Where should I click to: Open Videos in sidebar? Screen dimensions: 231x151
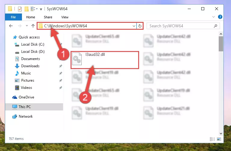click(26, 88)
